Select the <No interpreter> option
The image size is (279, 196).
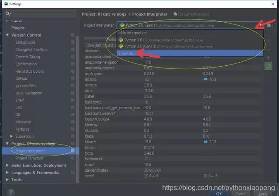(x=190, y=33)
